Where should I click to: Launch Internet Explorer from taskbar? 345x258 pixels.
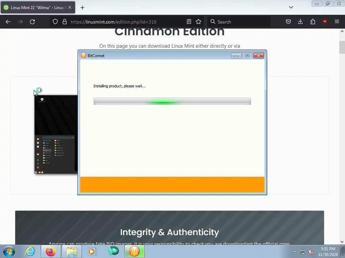(30, 251)
